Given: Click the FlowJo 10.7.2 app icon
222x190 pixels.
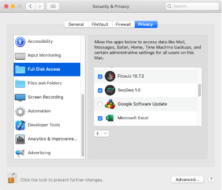Looking at the screenshot, I should tap(110, 76).
